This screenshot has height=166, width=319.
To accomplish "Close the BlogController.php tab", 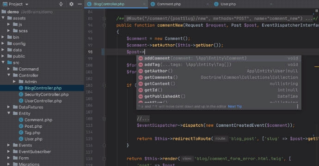I will click(144, 4).
